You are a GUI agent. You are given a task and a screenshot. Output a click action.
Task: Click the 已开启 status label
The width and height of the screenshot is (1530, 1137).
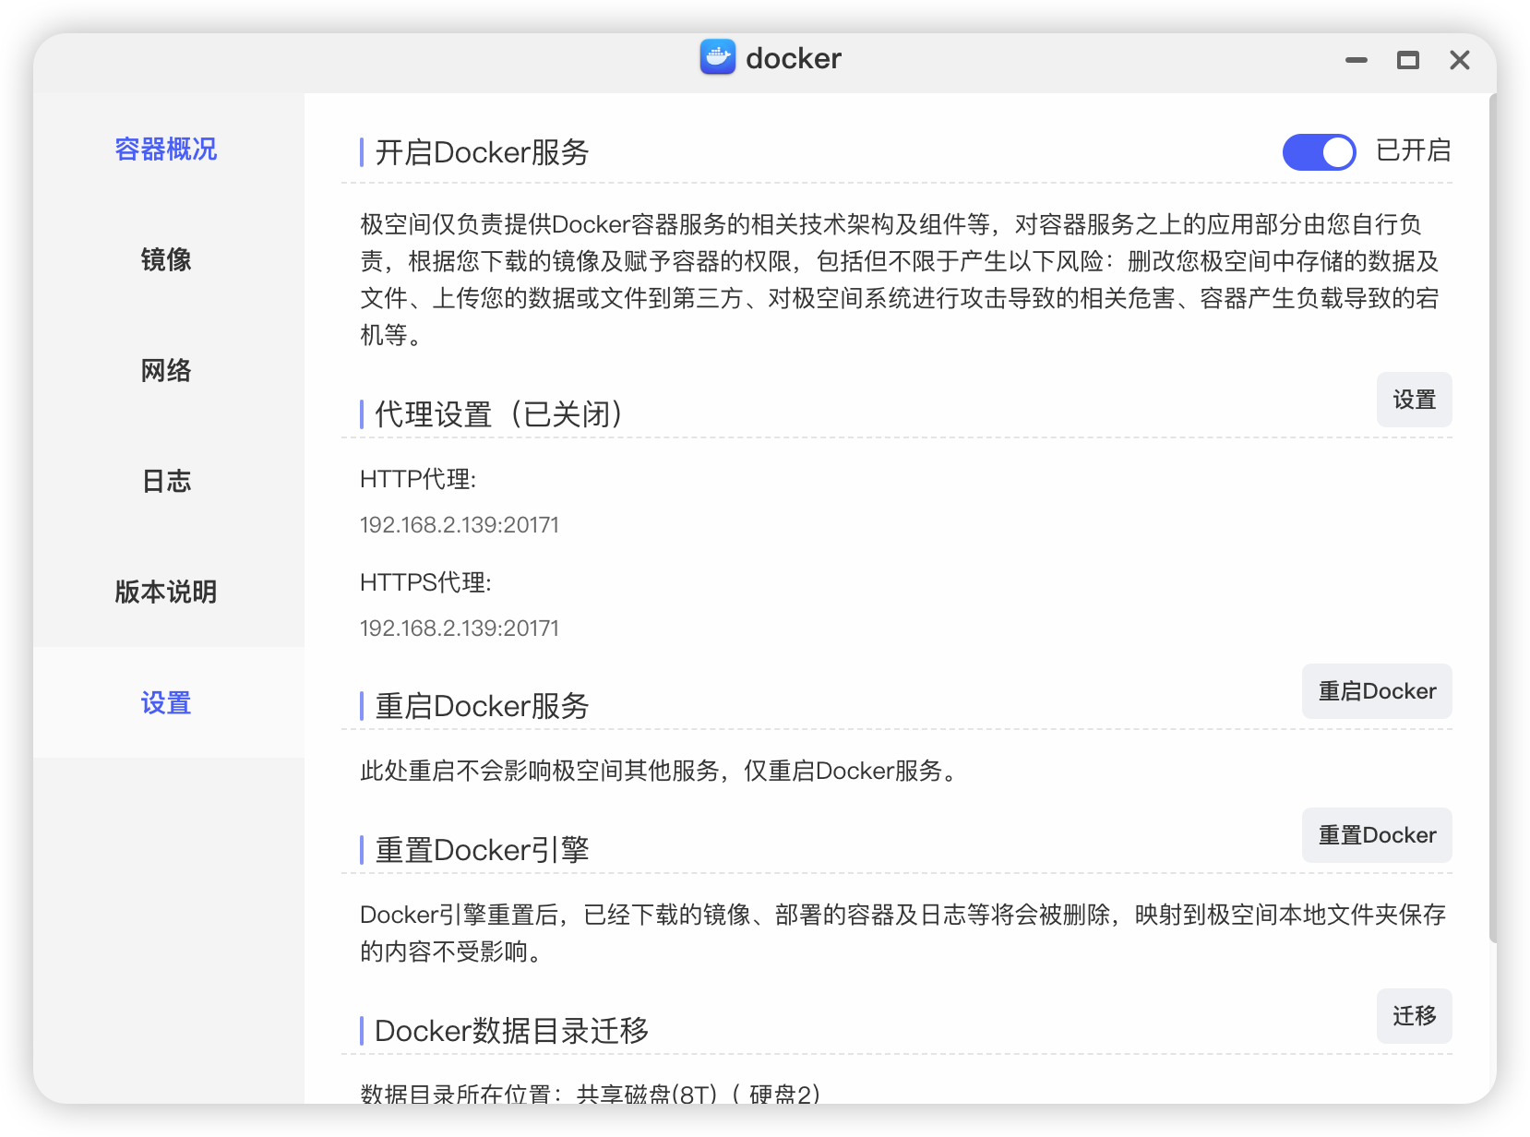click(x=1413, y=150)
